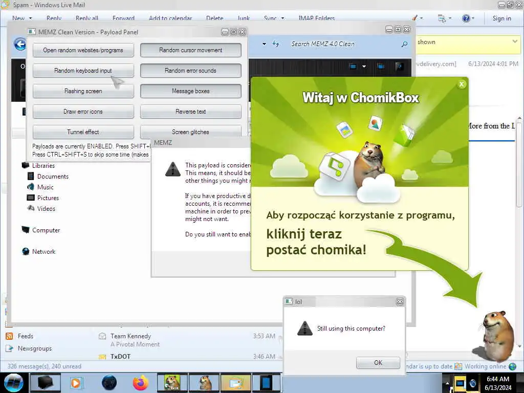Image resolution: width=524 pixels, height=393 pixels.
Task: Click Forward in Live Mail toolbar
Action: point(123,18)
